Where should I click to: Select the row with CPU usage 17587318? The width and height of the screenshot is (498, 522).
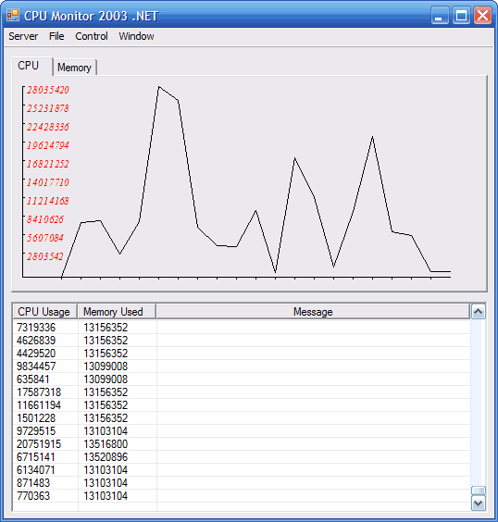pos(242,392)
